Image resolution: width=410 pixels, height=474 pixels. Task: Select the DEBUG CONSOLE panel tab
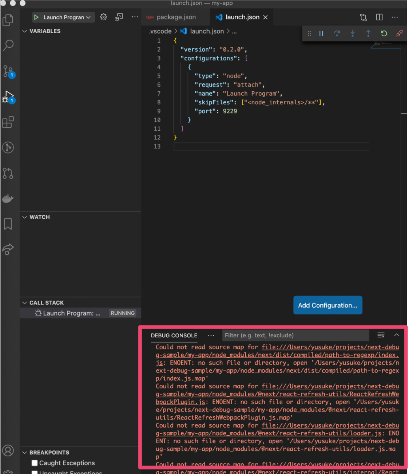click(174, 335)
